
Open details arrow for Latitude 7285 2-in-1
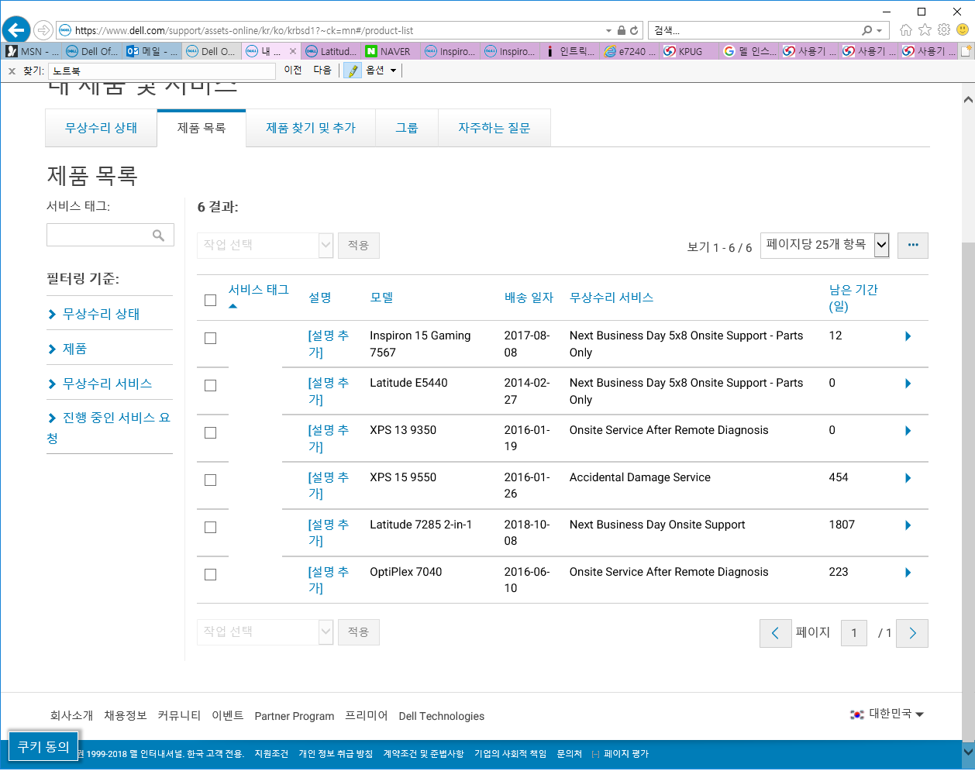(908, 525)
